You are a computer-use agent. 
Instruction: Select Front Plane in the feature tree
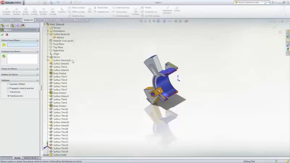(58, 44)
